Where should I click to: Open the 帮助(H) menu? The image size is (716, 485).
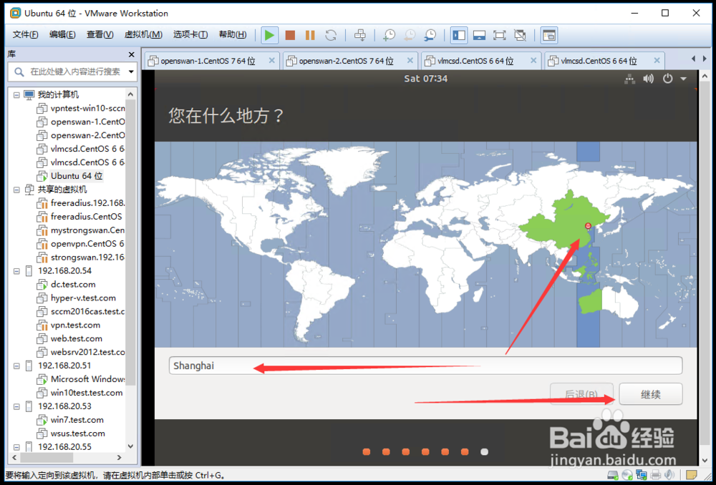coord(233,34)
